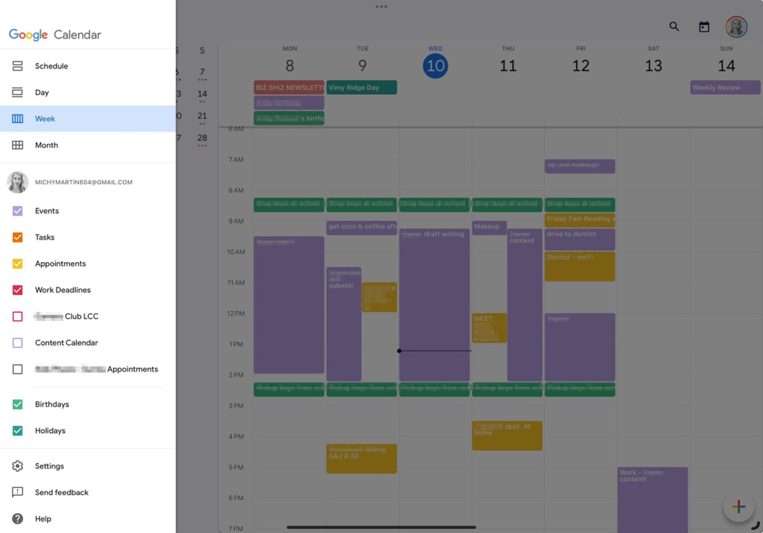Select Sunday 14 day header
Image resolution: width=763 pixels, height=533 pixels.
[x=726, y=61]
